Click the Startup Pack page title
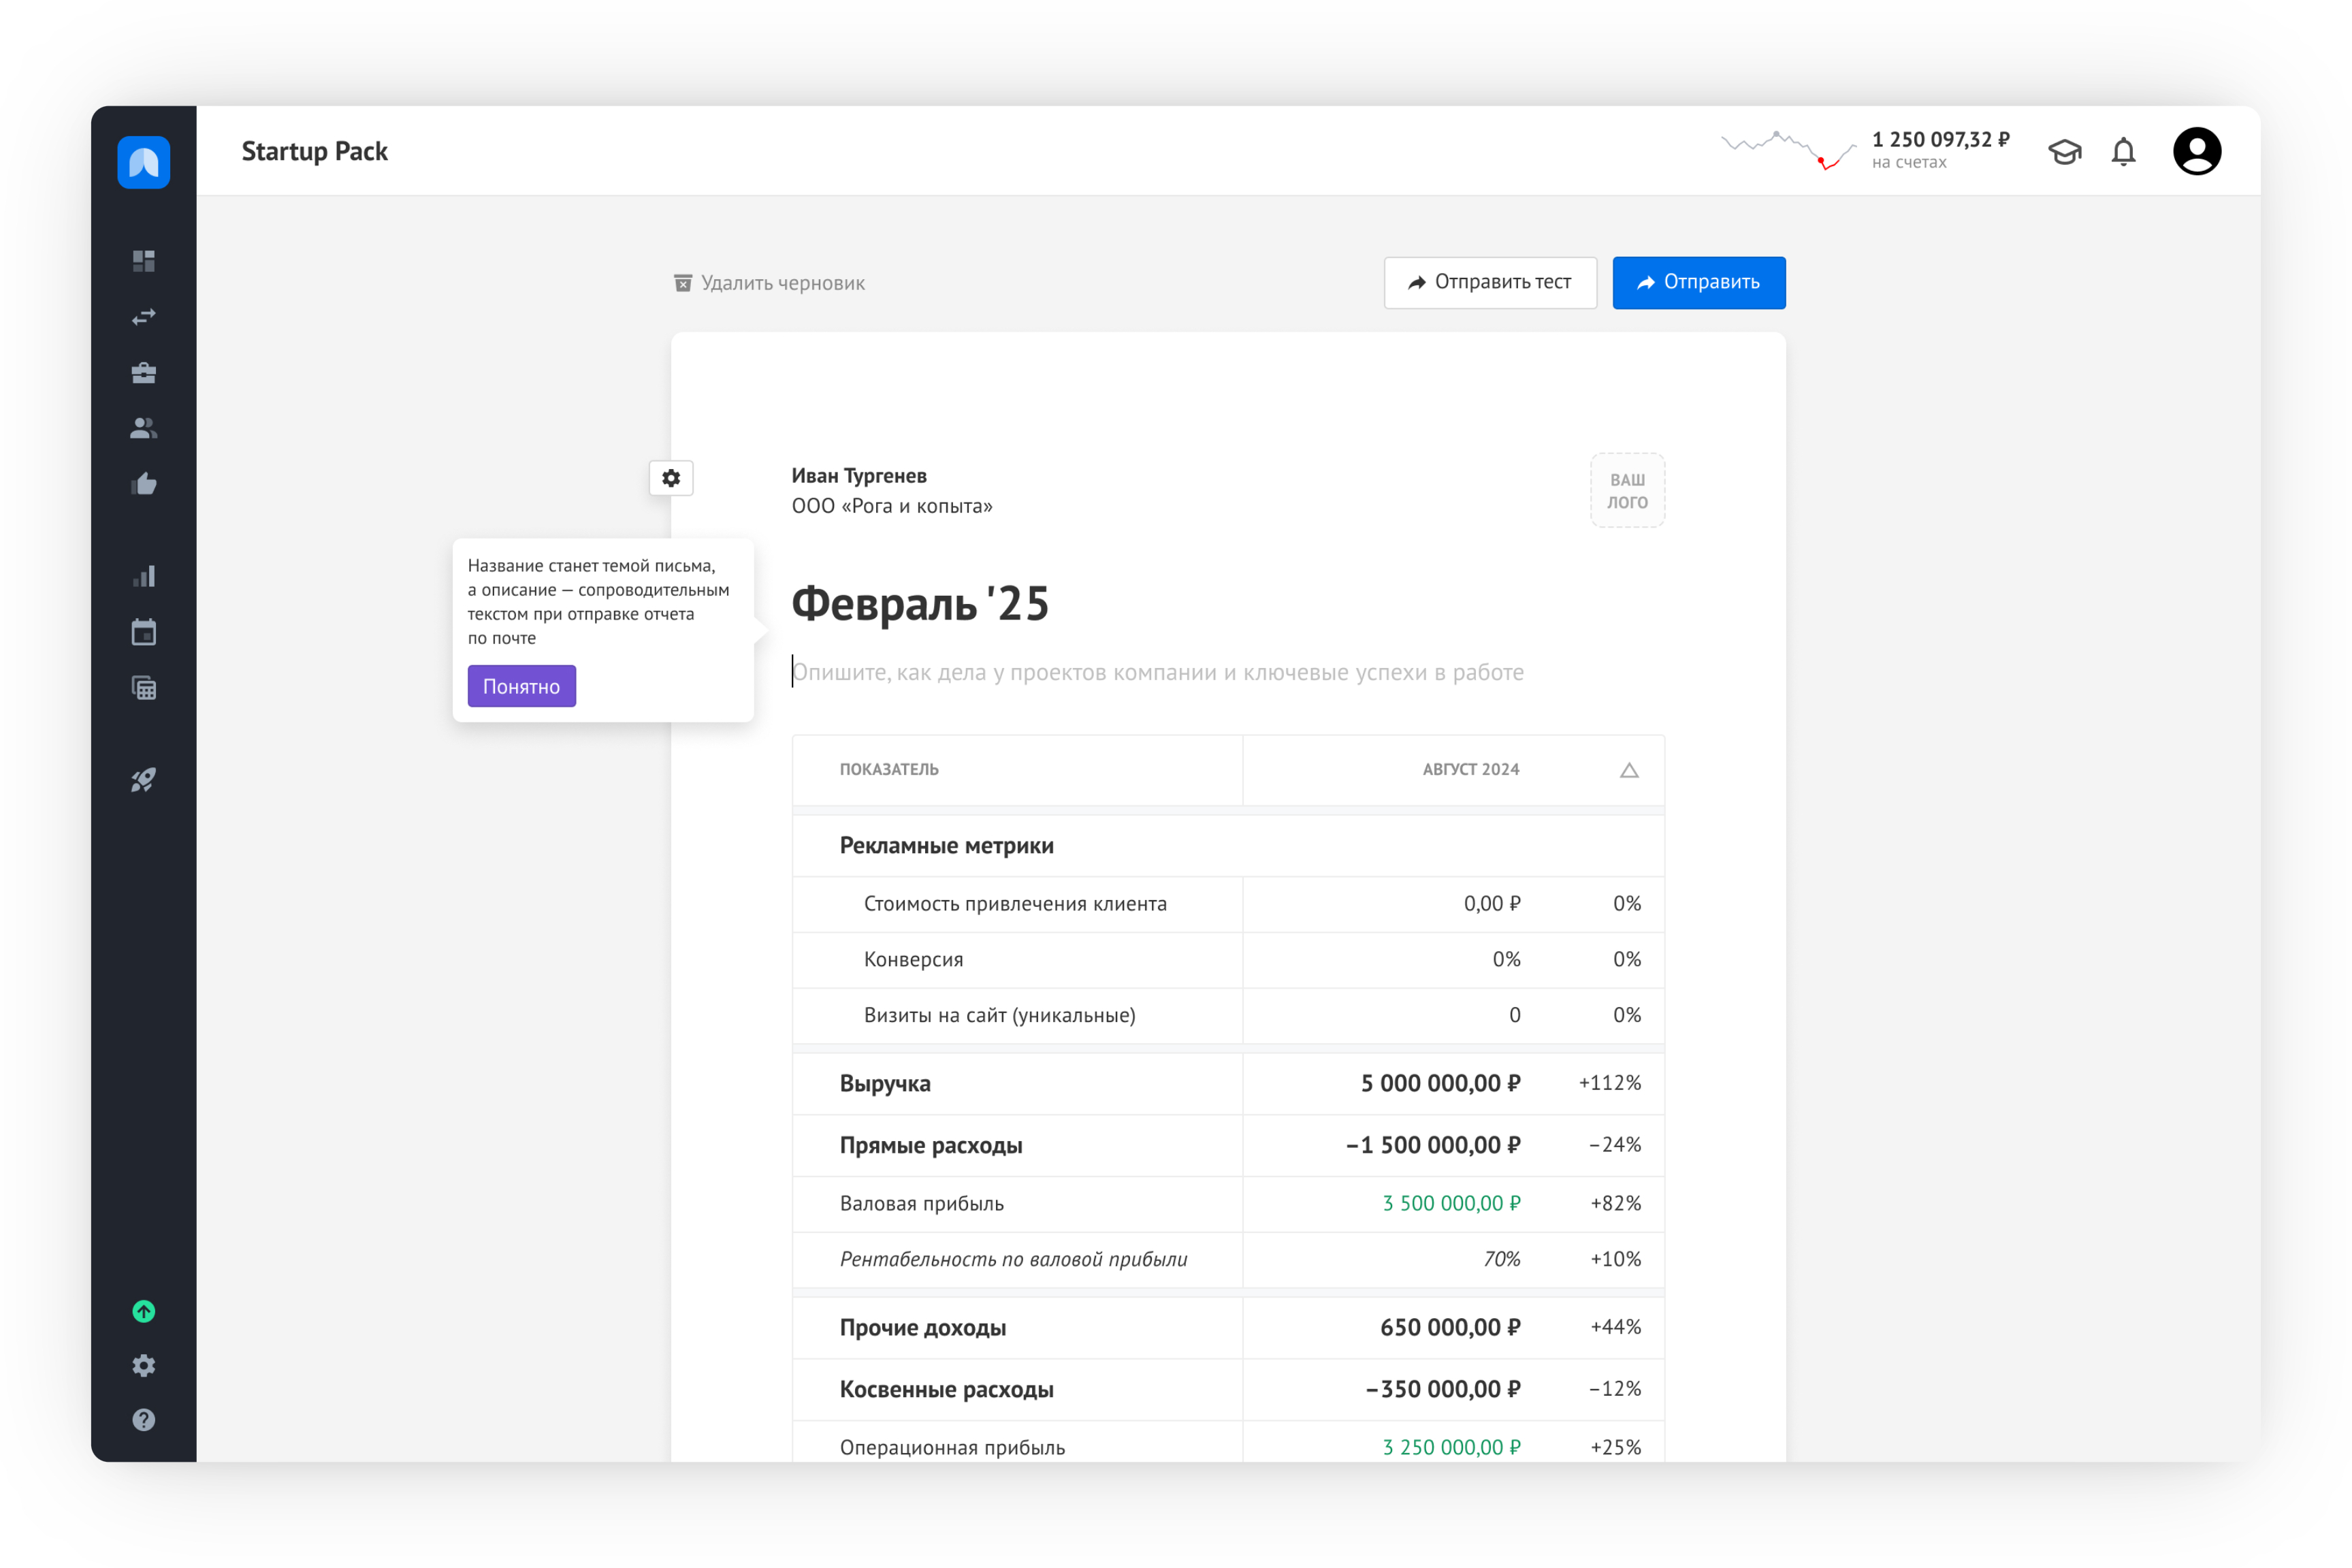Image resolution: width=2352 pixels, height=1568 pixels. pyautogui.click(x=314, y=152)
